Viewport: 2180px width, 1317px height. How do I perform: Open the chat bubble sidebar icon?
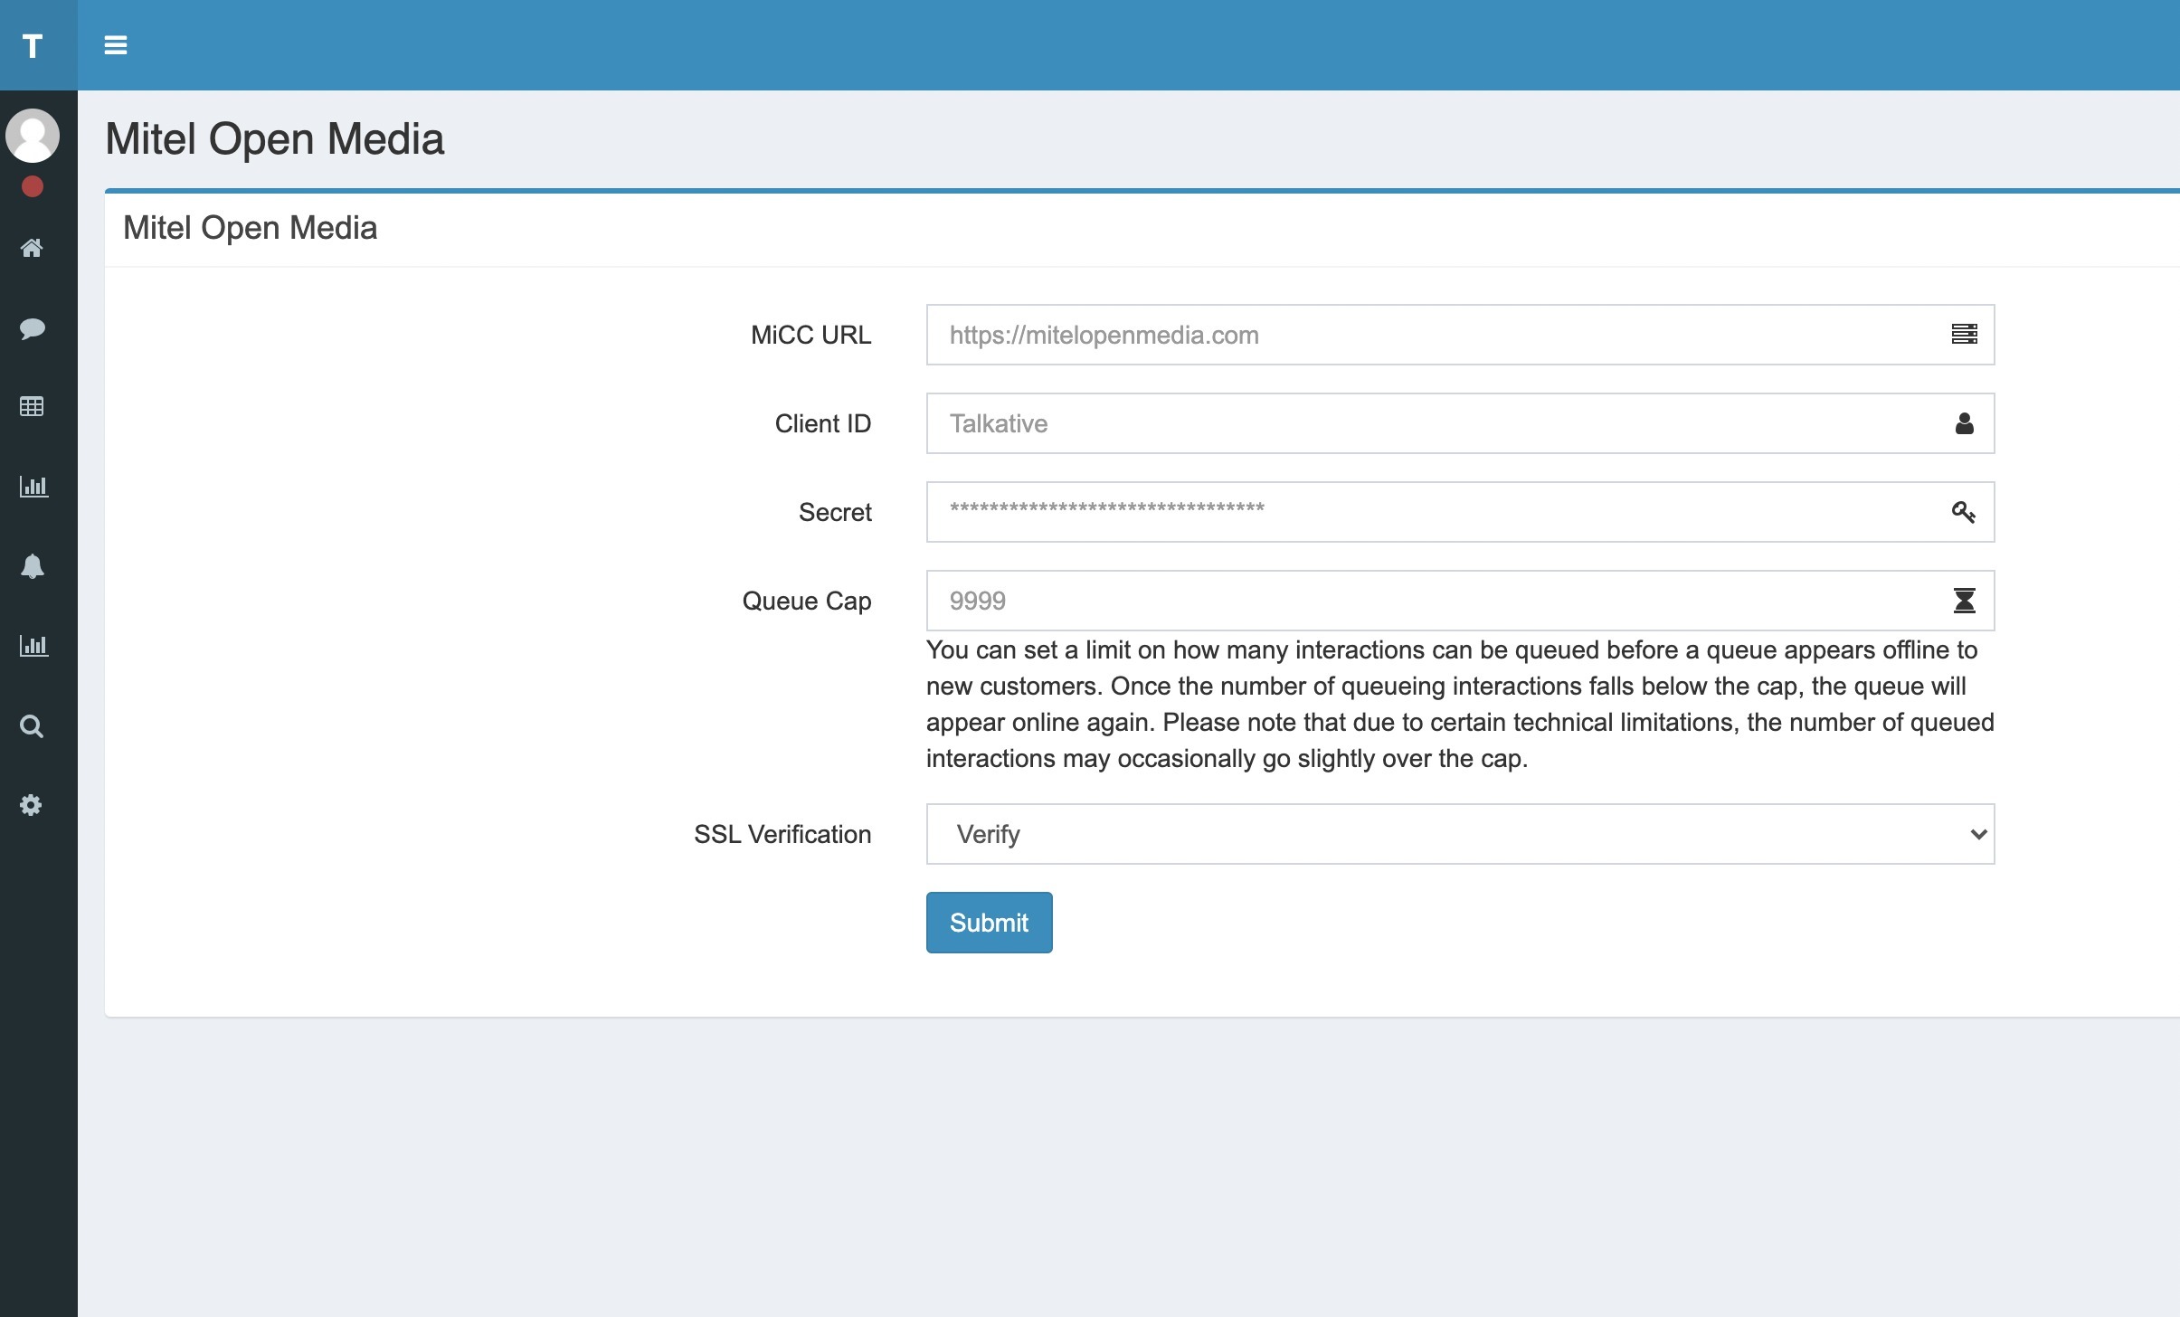point(32,327)
